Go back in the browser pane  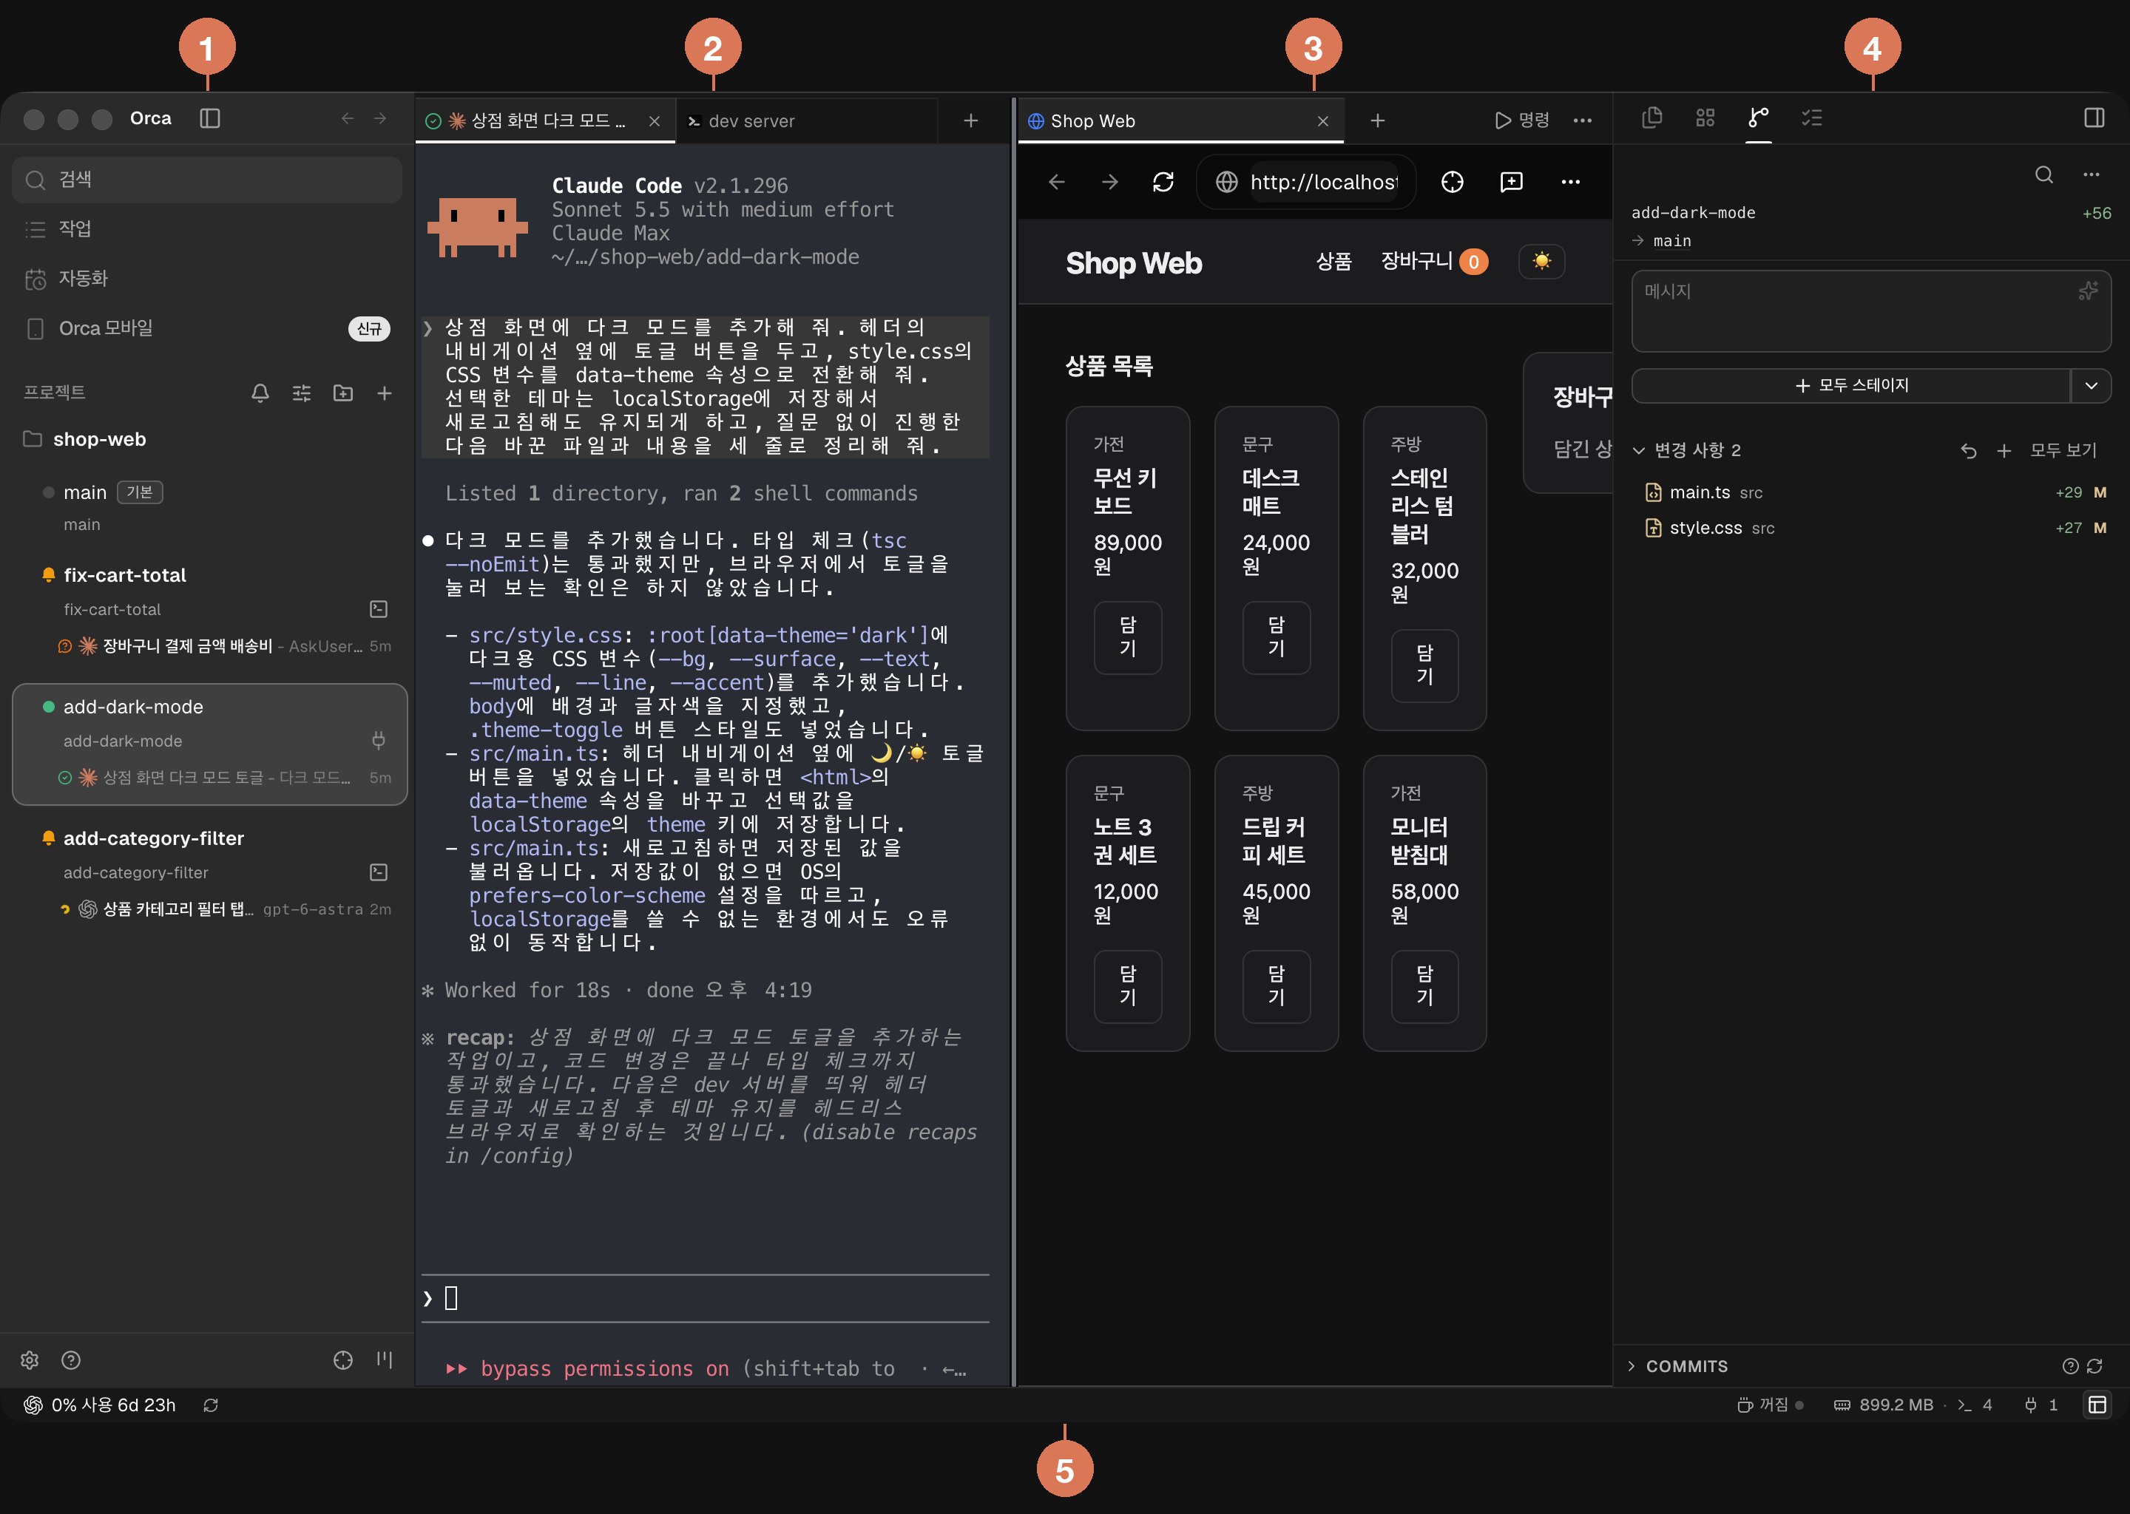pyautogui.click(x=1057, y=182)
